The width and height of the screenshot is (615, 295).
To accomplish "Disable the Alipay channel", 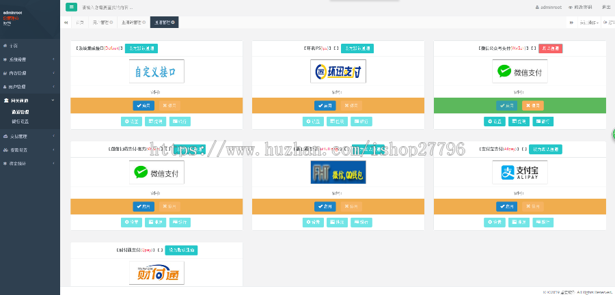I will click(532, 206).
